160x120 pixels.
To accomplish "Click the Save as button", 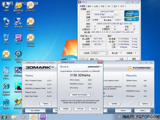I will point(94,109).
